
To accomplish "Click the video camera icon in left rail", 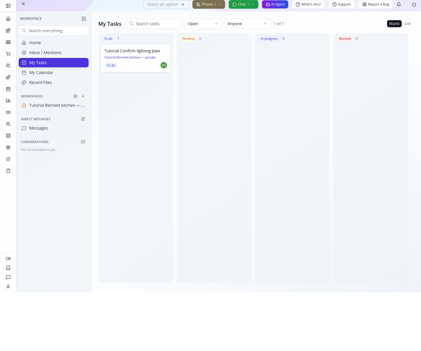I will [8, 259].
